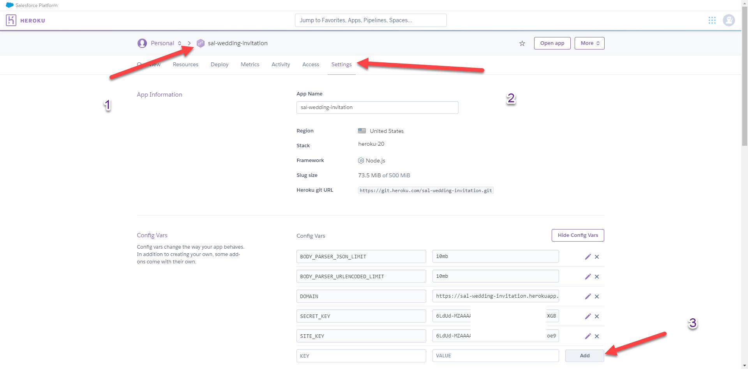Switch to the Deploy tab
The height and width of the screenshot is (369, 748).
(219, 65)
